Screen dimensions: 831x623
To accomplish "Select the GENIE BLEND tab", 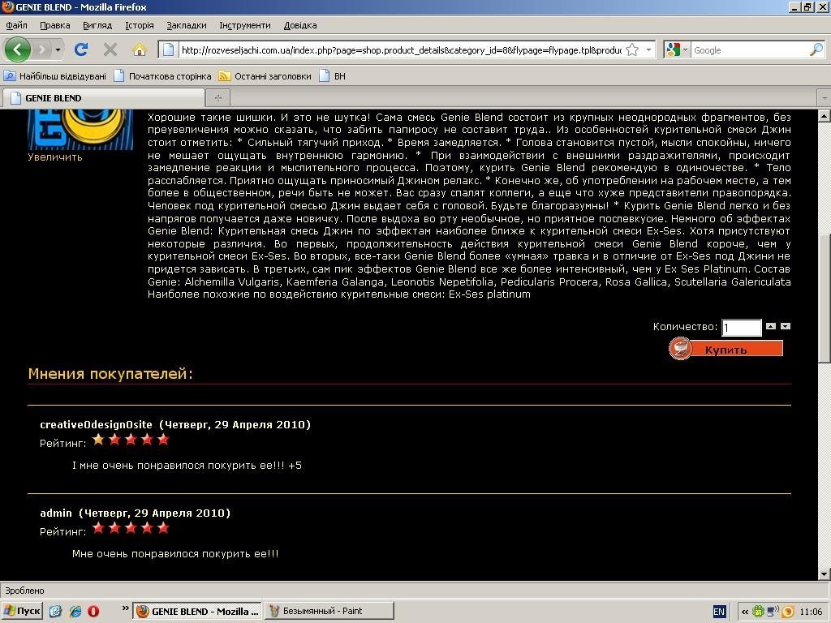I will 104,98.
